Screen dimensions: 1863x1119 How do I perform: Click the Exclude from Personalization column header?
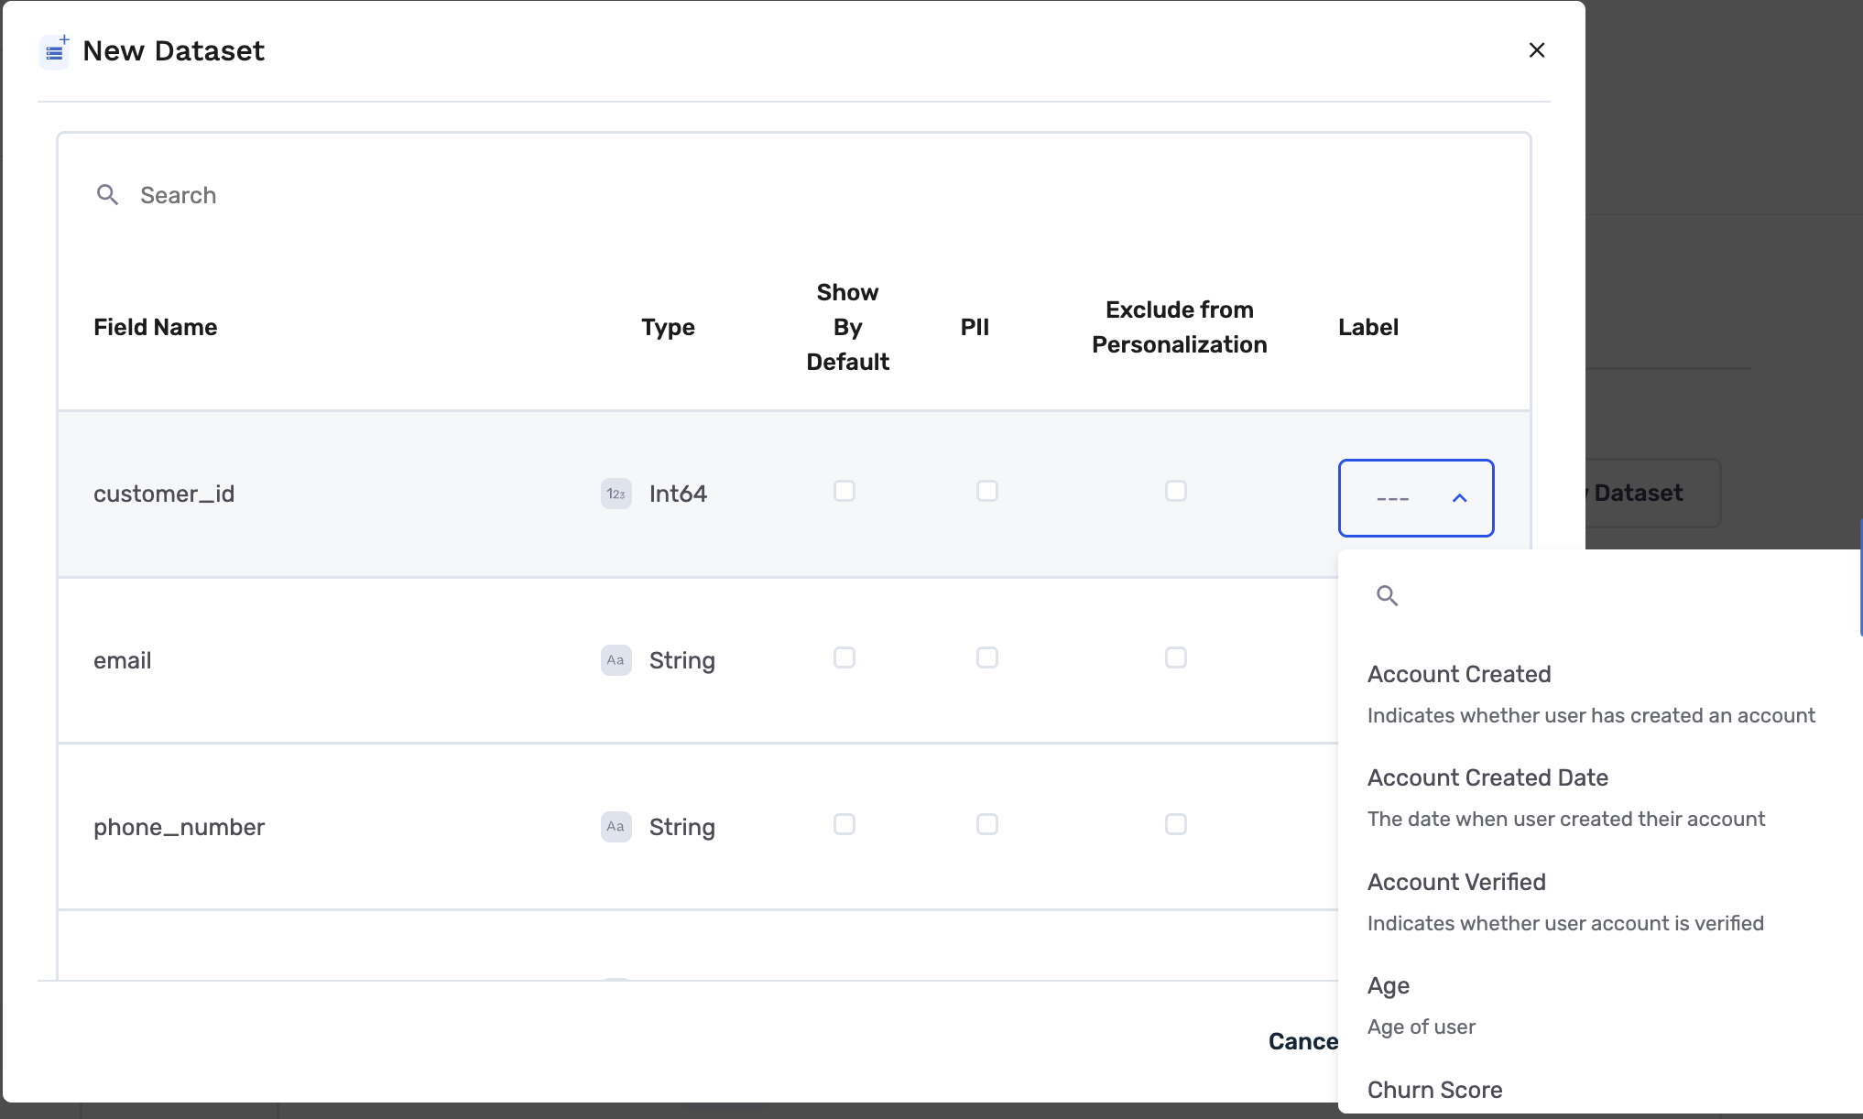[1179, 327]
